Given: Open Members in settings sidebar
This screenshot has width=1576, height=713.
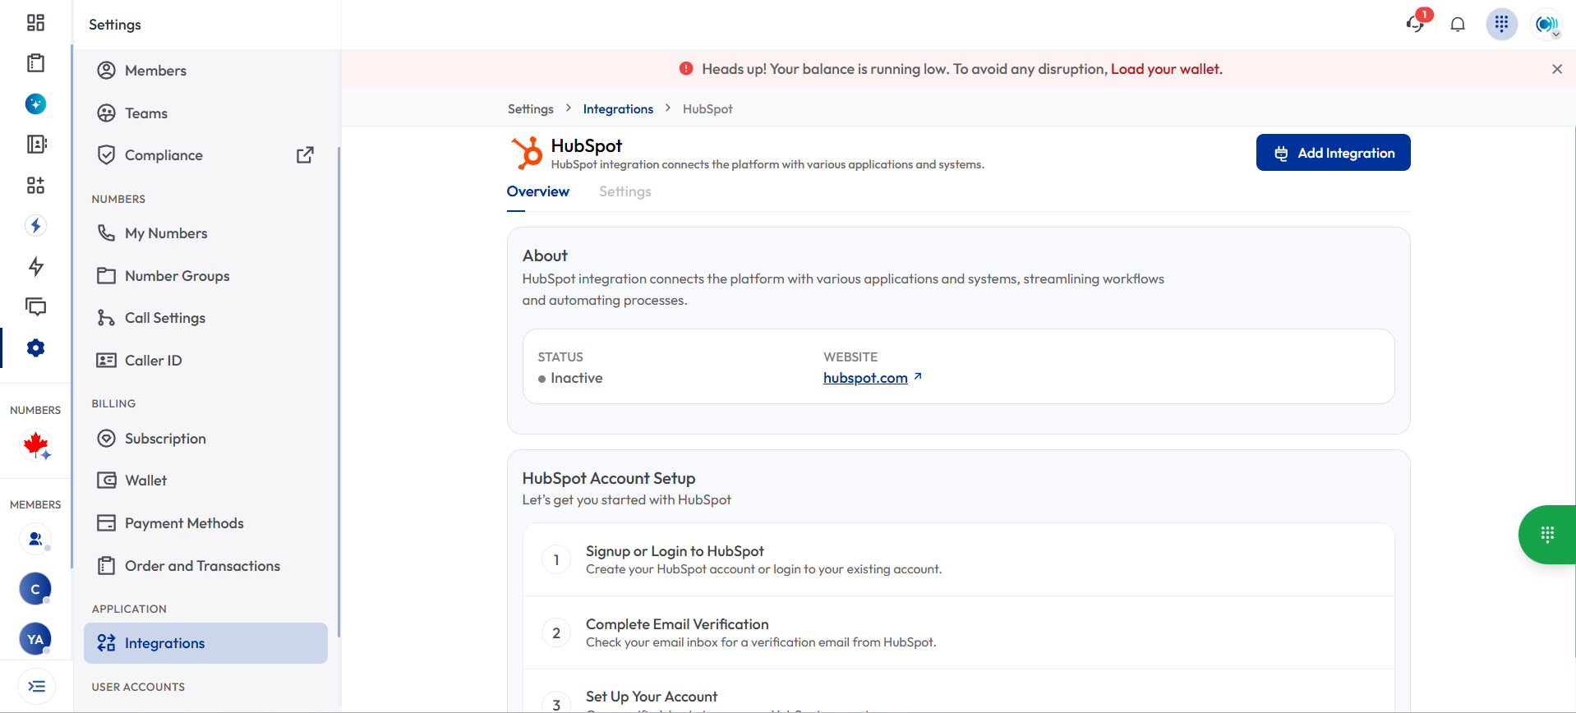Looking at the screenshot, I should pos(205,71).
